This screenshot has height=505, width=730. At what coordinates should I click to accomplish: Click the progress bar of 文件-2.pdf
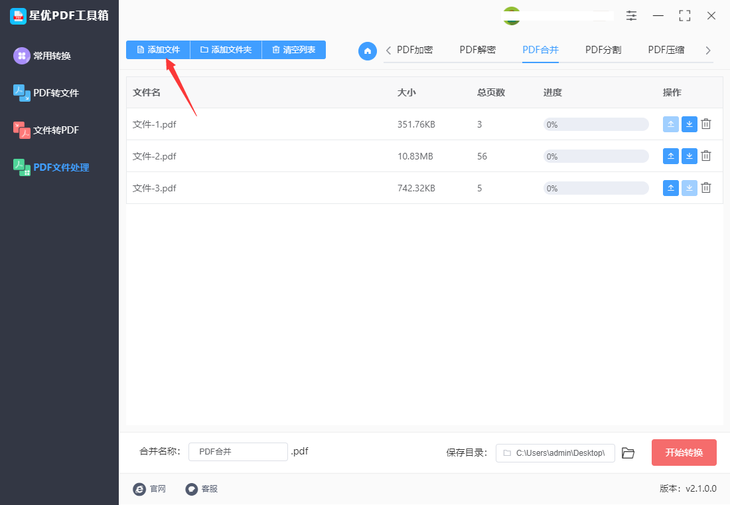tap(595, 155)
